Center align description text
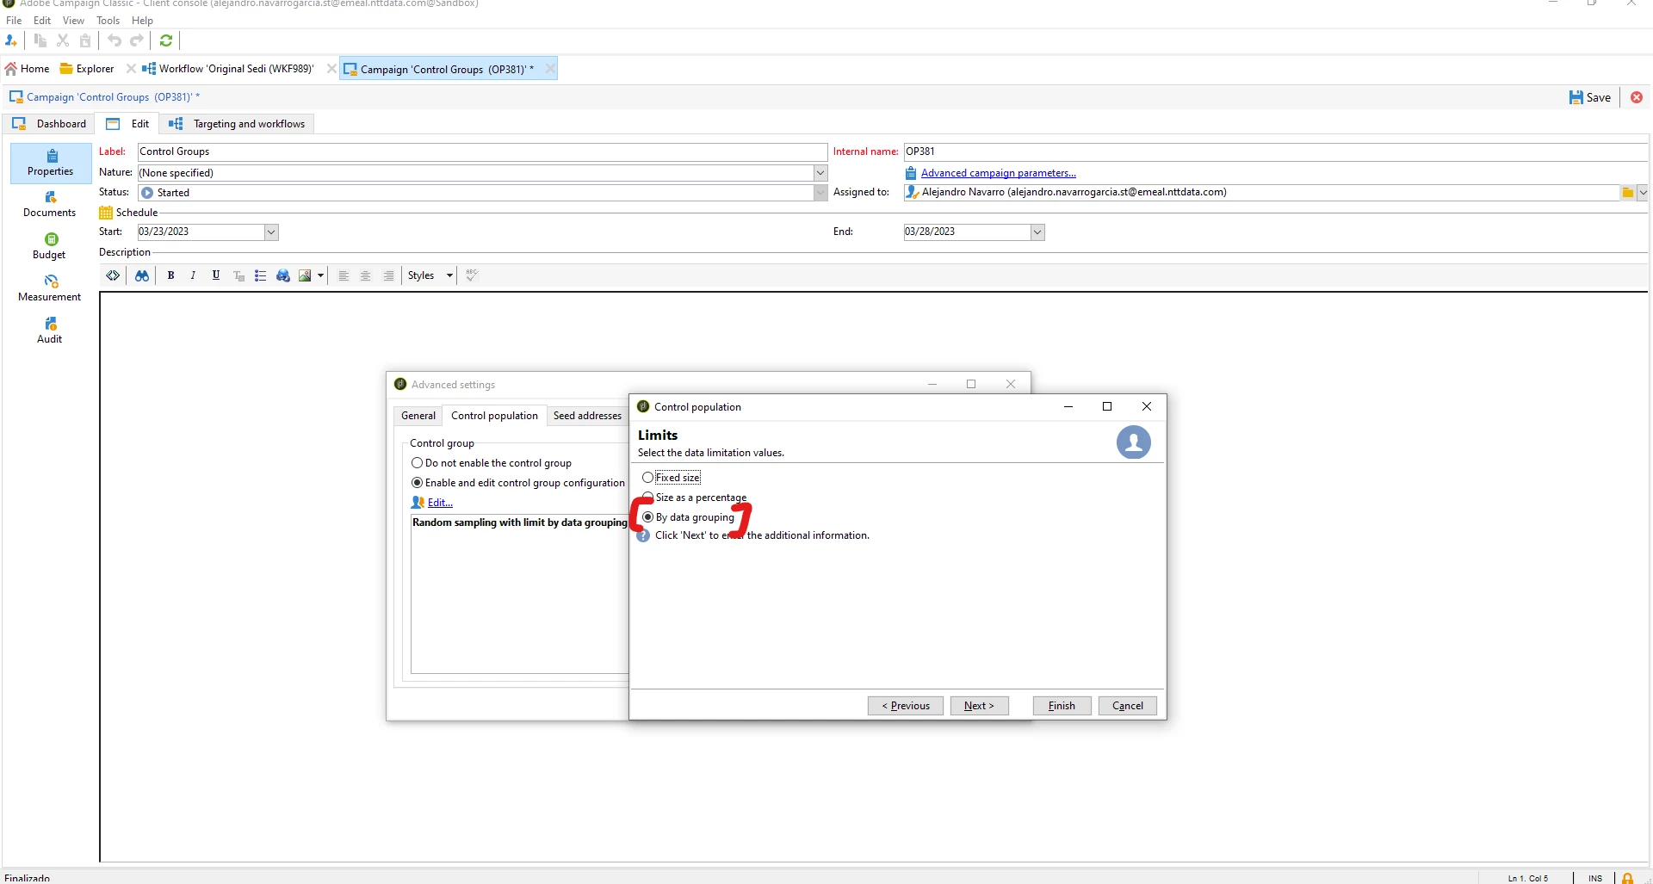The width and height of the screenshot is (1653, 884). coord(366,275)
